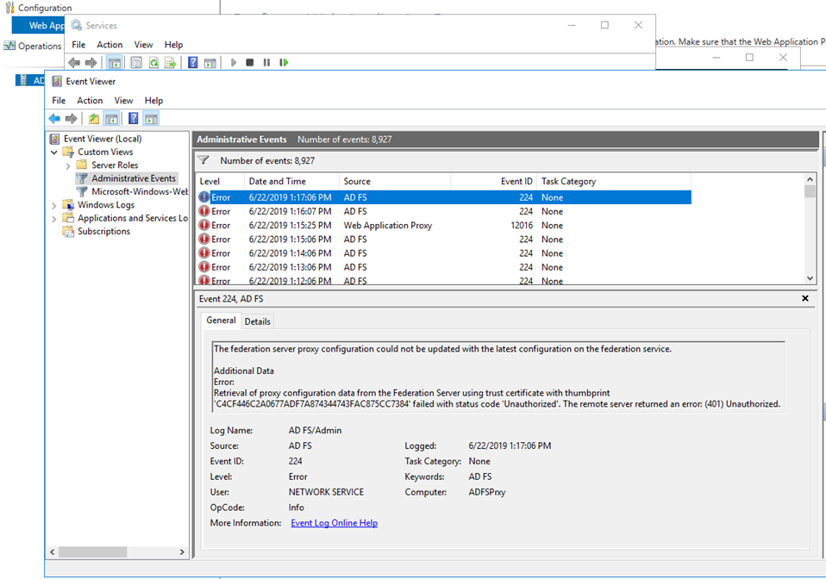826x579 pixels.
Task: Click the filter funnel icon above event list
Action: (203, 160)
